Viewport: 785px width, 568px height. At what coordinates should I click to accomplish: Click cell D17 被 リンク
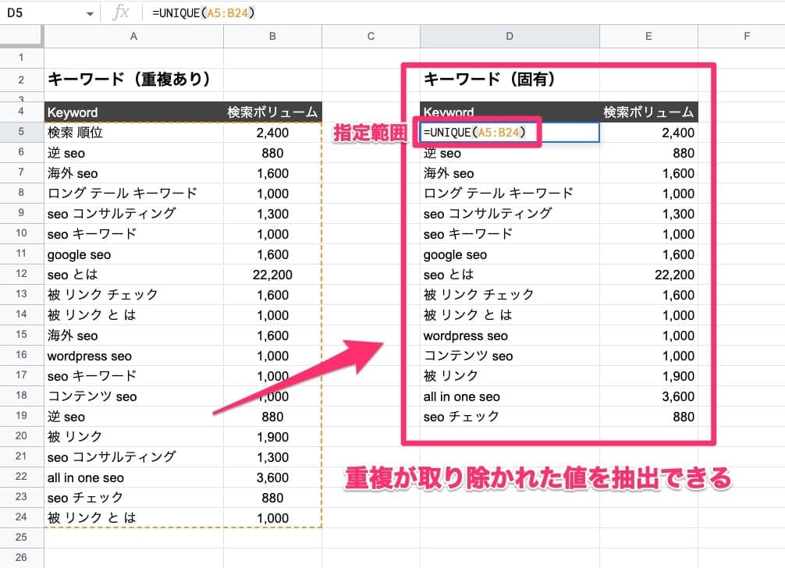click(510, 376)
